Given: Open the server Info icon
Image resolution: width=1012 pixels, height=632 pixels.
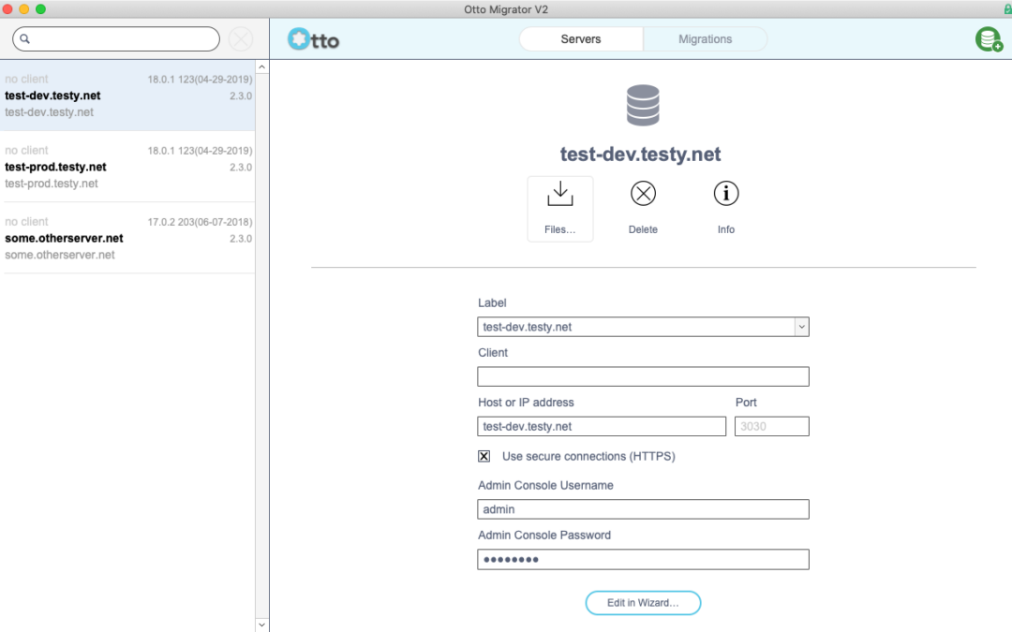Looking at the screenshot, I should pos(726,194).
